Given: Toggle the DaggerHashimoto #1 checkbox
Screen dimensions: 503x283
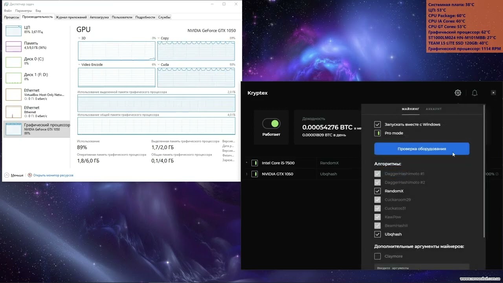Looking at the screenshot, I should click(377, 174).
